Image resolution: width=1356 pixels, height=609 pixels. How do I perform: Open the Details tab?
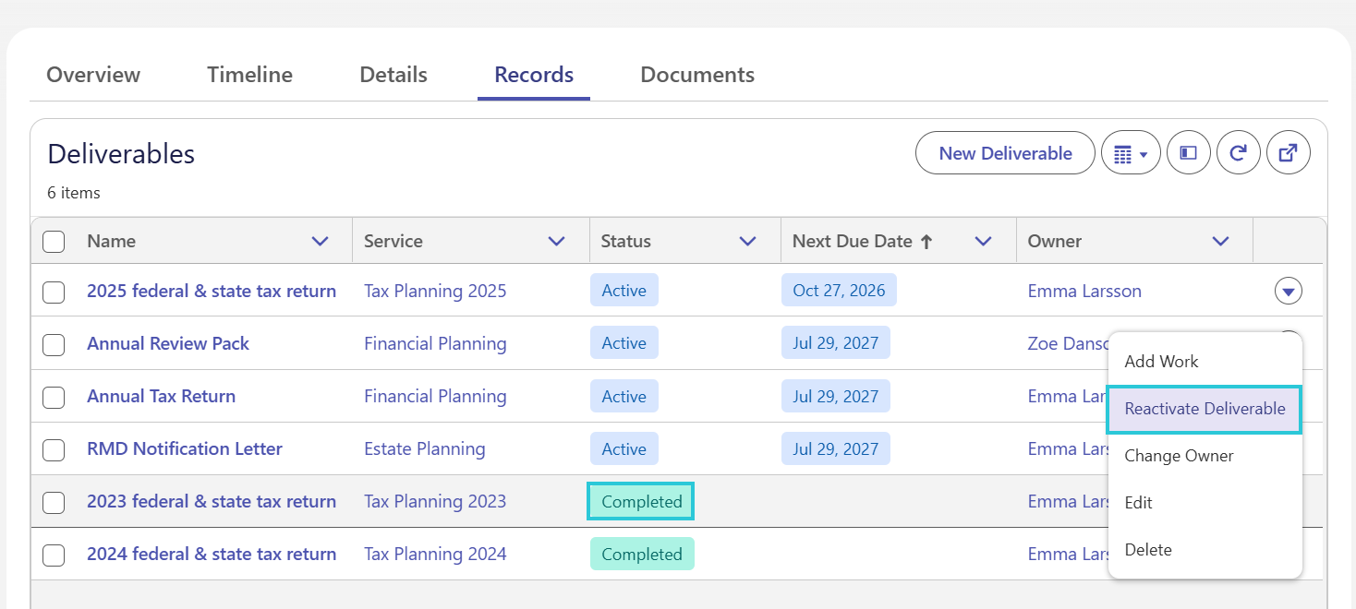coord(393,75)
